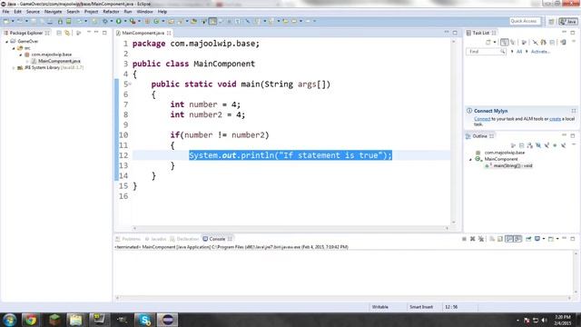Click the Eclipse icon in the taskbar
Image resolution: width=581 pixels, height=327 pixels.
pos(167,320)
